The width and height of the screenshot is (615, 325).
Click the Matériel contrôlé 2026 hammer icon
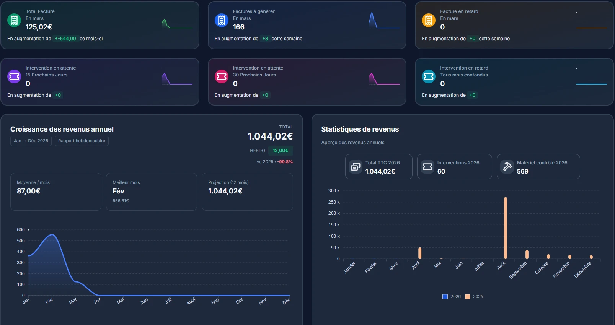click(x=507, y=167)
